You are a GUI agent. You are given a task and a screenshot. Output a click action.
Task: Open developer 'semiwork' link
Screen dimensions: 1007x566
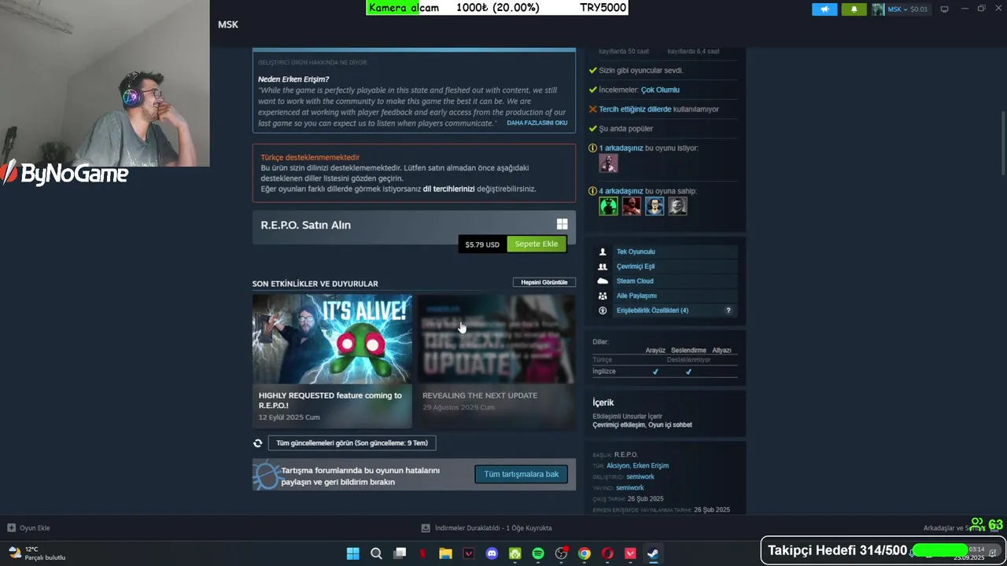(640, 476)
